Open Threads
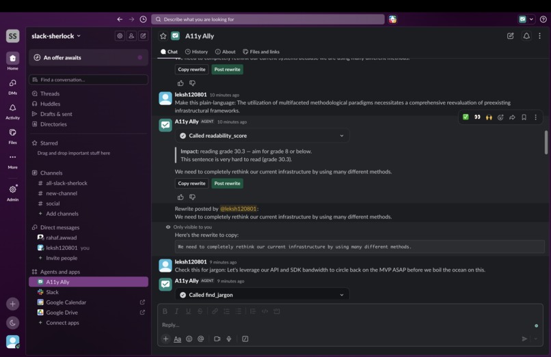 [x=50, y=94]
